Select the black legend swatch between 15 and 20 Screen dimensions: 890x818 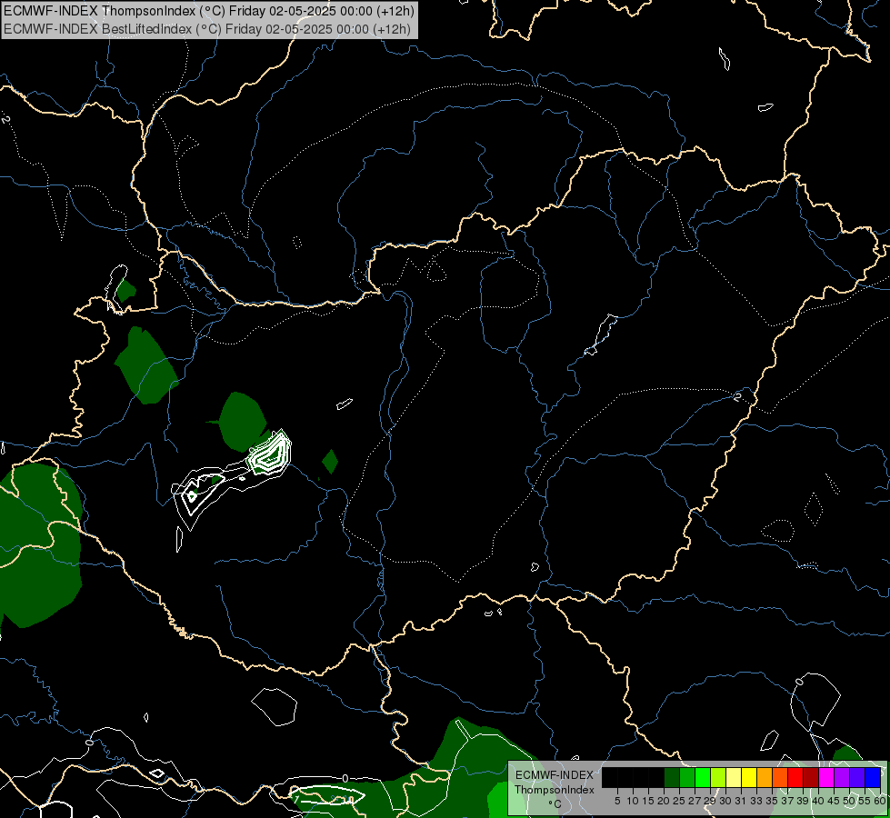[x=656, y=778]
